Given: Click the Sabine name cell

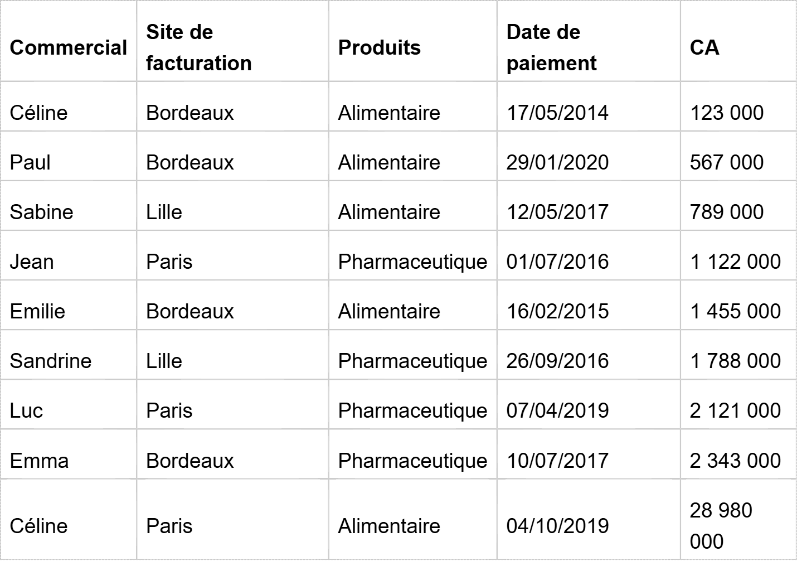Looking at the screenshot, I should (x=41, y=212).
